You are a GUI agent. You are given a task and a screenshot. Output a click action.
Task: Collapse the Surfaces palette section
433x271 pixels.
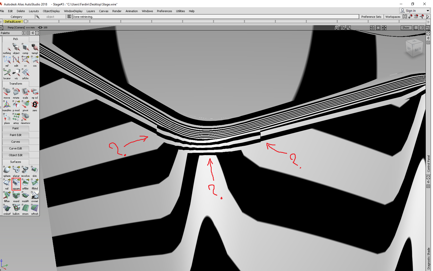[15, 162]
